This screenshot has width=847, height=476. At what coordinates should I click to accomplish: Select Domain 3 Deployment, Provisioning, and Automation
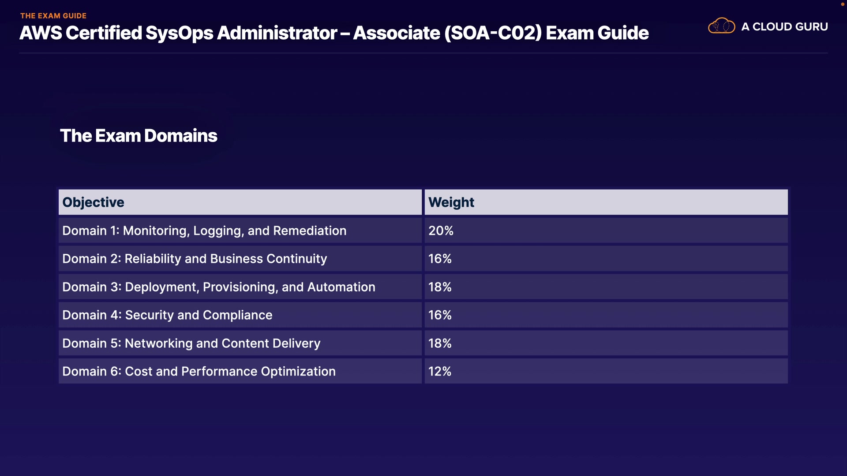point(219,287)
